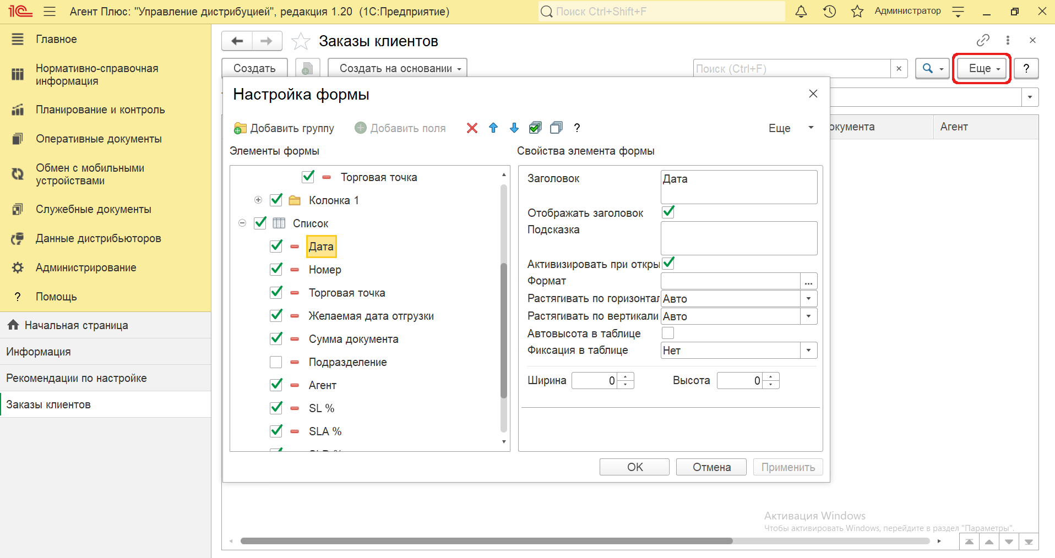This screenshot has height=558, width=1055.
Task: Move the element down with blue arrow
Action: point(514,128)
